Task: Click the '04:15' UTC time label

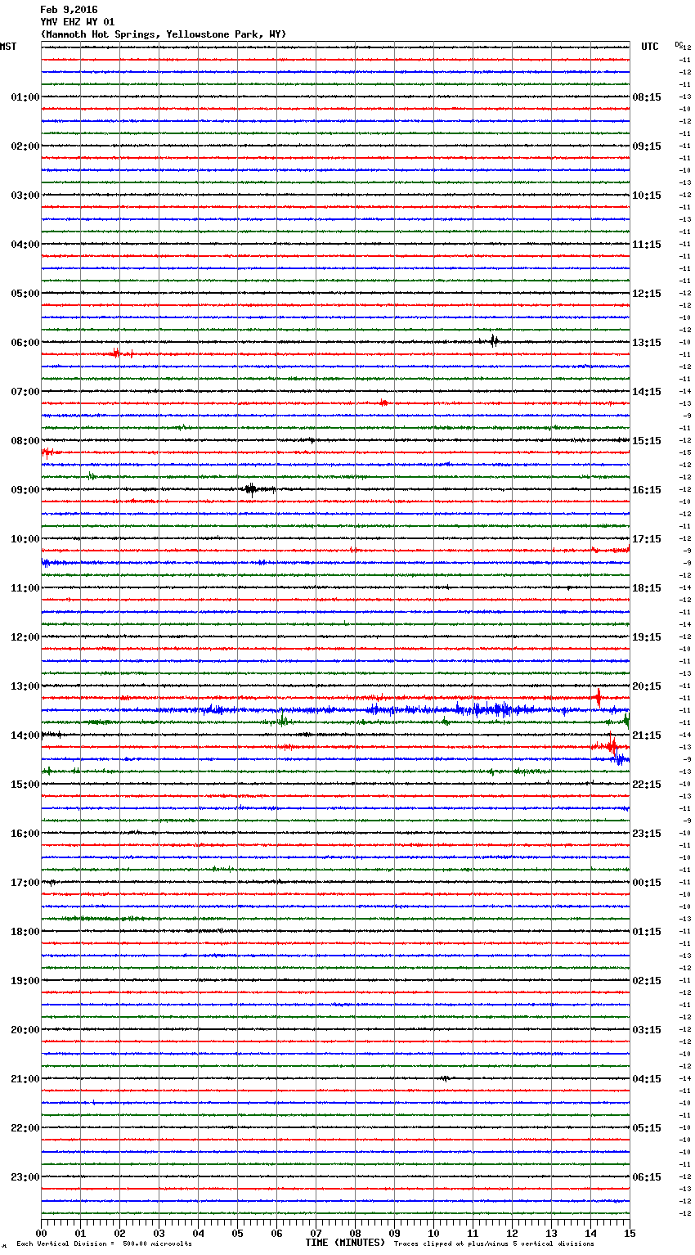Action: tap(647, 1079)
